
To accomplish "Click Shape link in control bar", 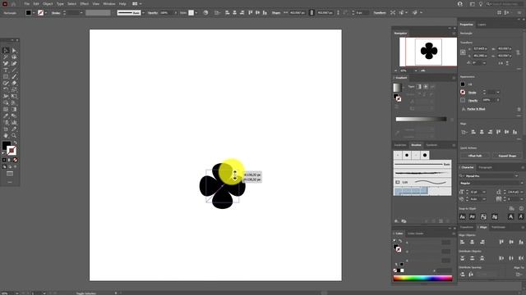I will point(276,13).
